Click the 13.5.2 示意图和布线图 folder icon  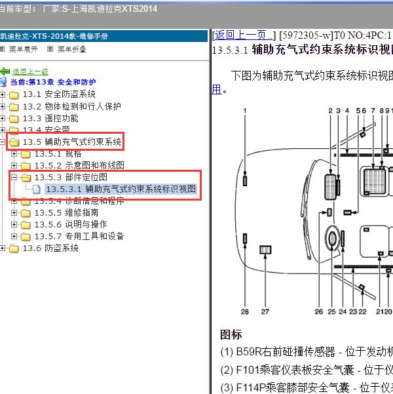coord(26,166)
